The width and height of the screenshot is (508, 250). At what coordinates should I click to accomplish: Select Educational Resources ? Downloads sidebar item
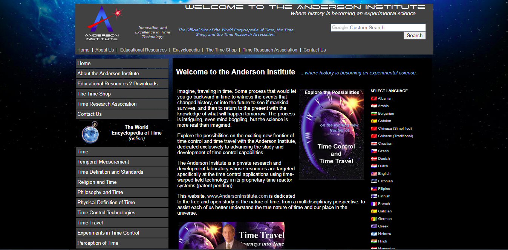pyautogui.click(x=122, y=84)
